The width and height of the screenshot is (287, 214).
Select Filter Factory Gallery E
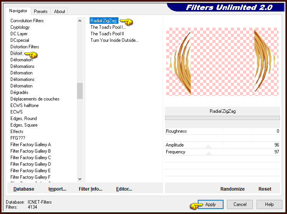click(x=30, y=171)
